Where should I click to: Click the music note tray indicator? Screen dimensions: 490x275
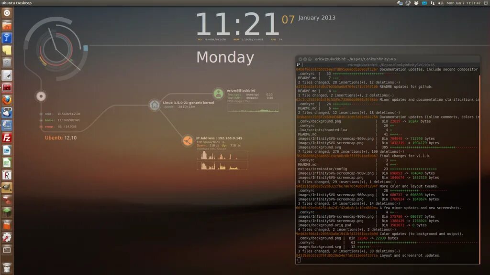click(x=408, y=3)
